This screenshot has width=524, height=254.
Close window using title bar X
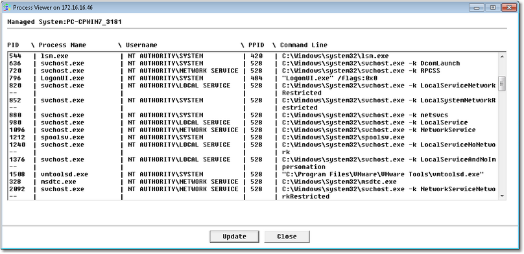pyautogui.click(x=509, y=7)
